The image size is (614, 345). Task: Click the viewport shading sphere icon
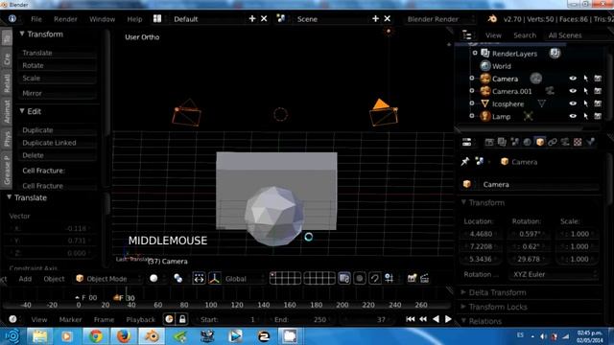point(153,278)
